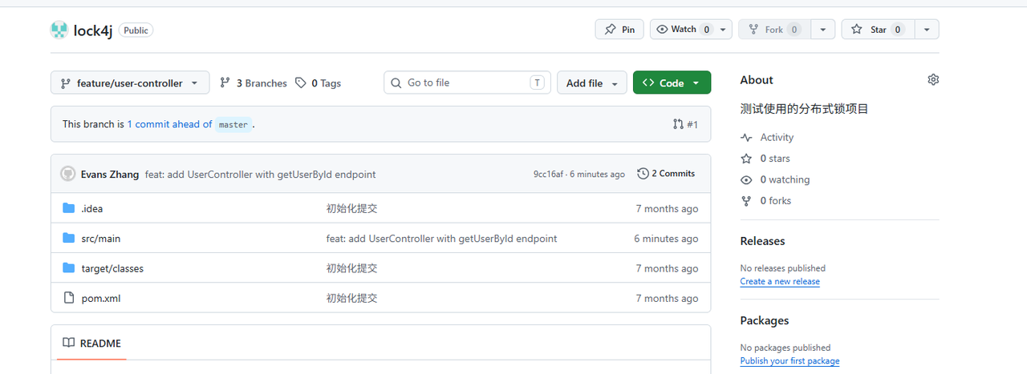Expand the Watch options dropdown arrow

724,30
